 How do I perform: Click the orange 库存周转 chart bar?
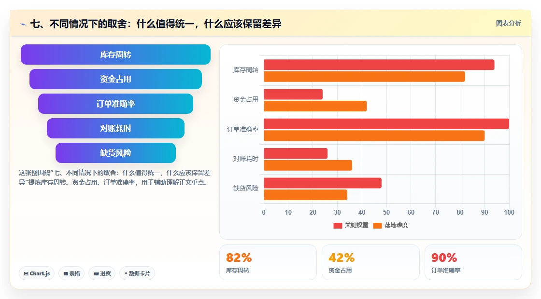tap(364, 77)
